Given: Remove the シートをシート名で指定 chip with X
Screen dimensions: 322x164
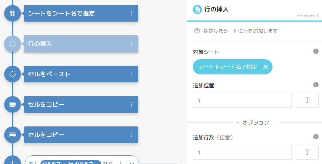Looking at the screenshot, I should (x=265, y=67).
